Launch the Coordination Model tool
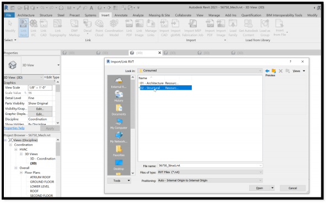This screenshot has width=328, height=204. 114,28
